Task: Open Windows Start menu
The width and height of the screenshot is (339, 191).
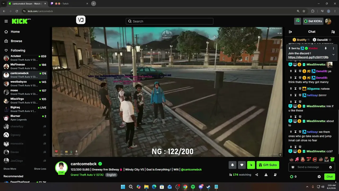Action: click(x=123, y=187)
